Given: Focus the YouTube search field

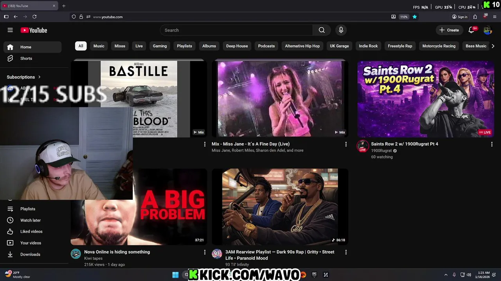Looking at the screenshot, I should (236, 30).
